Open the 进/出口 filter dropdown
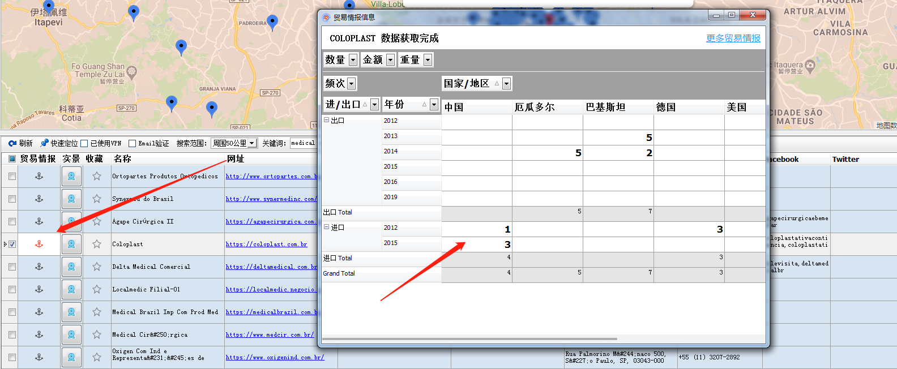897x369 pixels. (x=374, y=104)
